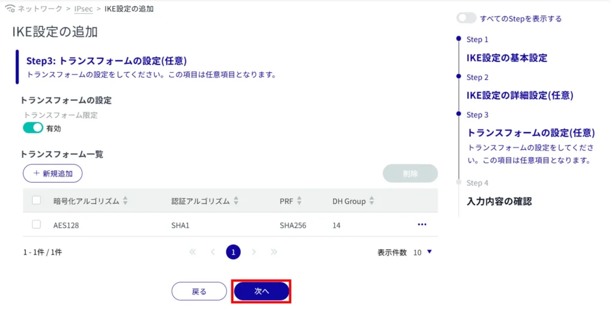Click the PRF column sort icon
This screenshot has height=317, width=611.
300,201
